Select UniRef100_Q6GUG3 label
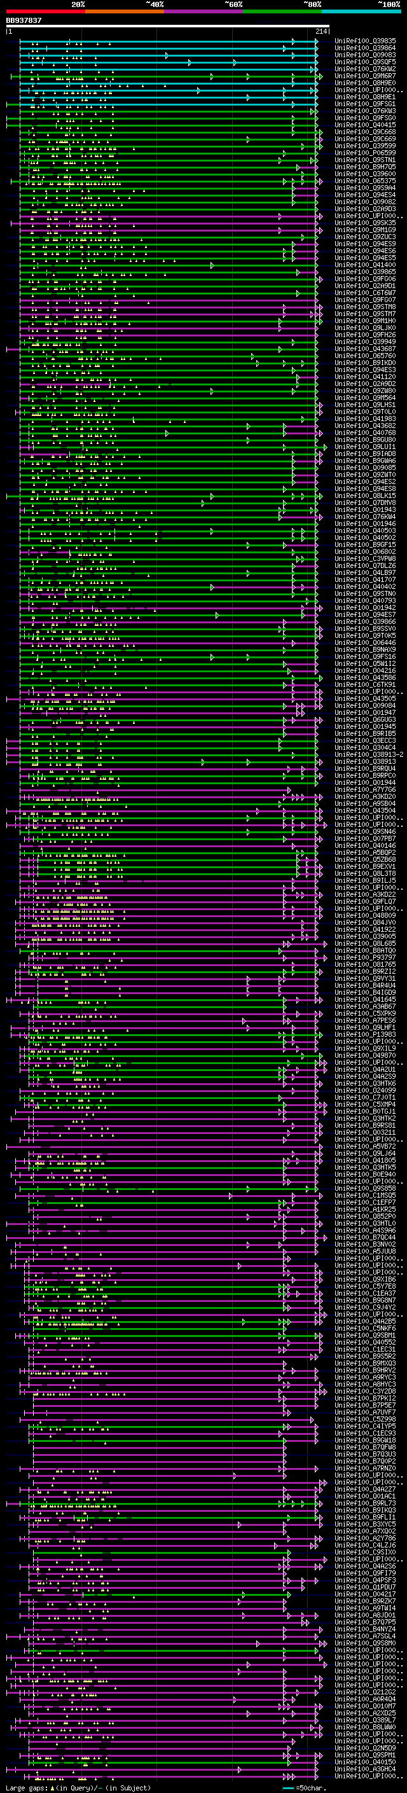Viewport: 407px width, 1793px height. pyautogui.click(x=364, y=720)
